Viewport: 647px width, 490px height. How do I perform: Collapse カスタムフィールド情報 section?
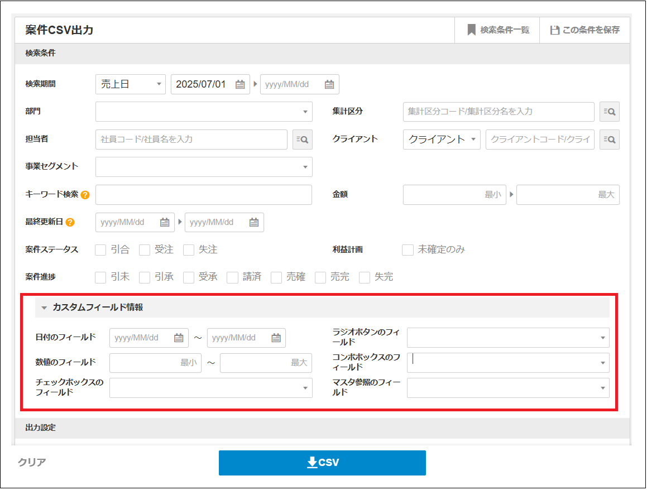pos(45,308)
